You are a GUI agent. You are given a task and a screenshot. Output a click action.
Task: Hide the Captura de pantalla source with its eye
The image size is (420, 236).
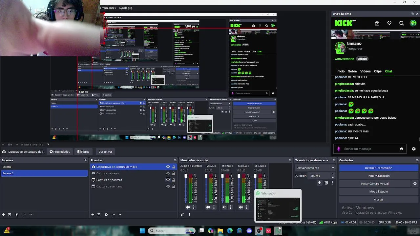click(168, 180)
